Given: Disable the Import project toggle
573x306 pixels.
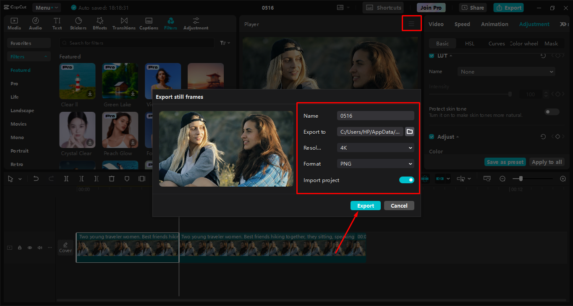Looking at the screenshot, I should (x=406, y=179).
